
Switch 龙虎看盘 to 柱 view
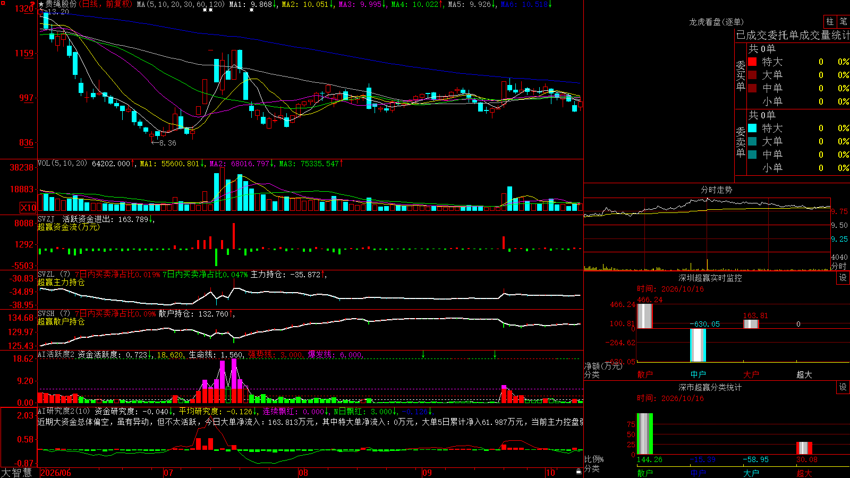pos(830,22)
